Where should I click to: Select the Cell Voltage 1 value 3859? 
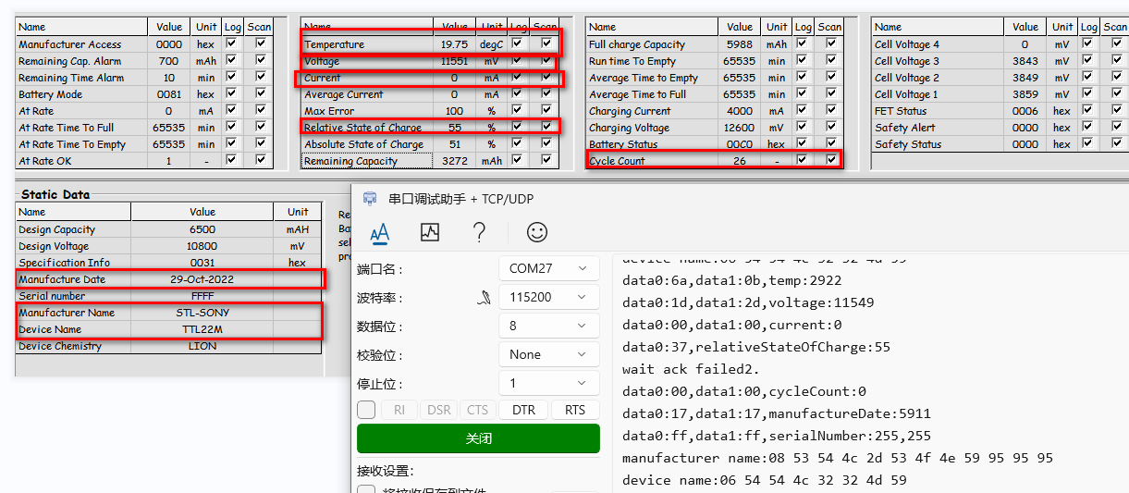(x=1025, y=94)
